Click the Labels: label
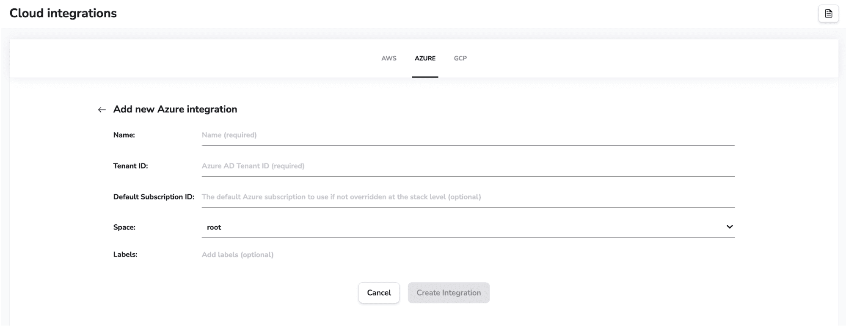This screenshot has width=846, height=326. pyautogui.click(x=125, y=254)
